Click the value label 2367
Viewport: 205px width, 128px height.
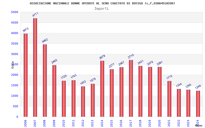tap(121, 63)
